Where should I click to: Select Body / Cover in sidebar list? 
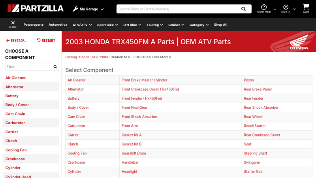pos(17,105)
